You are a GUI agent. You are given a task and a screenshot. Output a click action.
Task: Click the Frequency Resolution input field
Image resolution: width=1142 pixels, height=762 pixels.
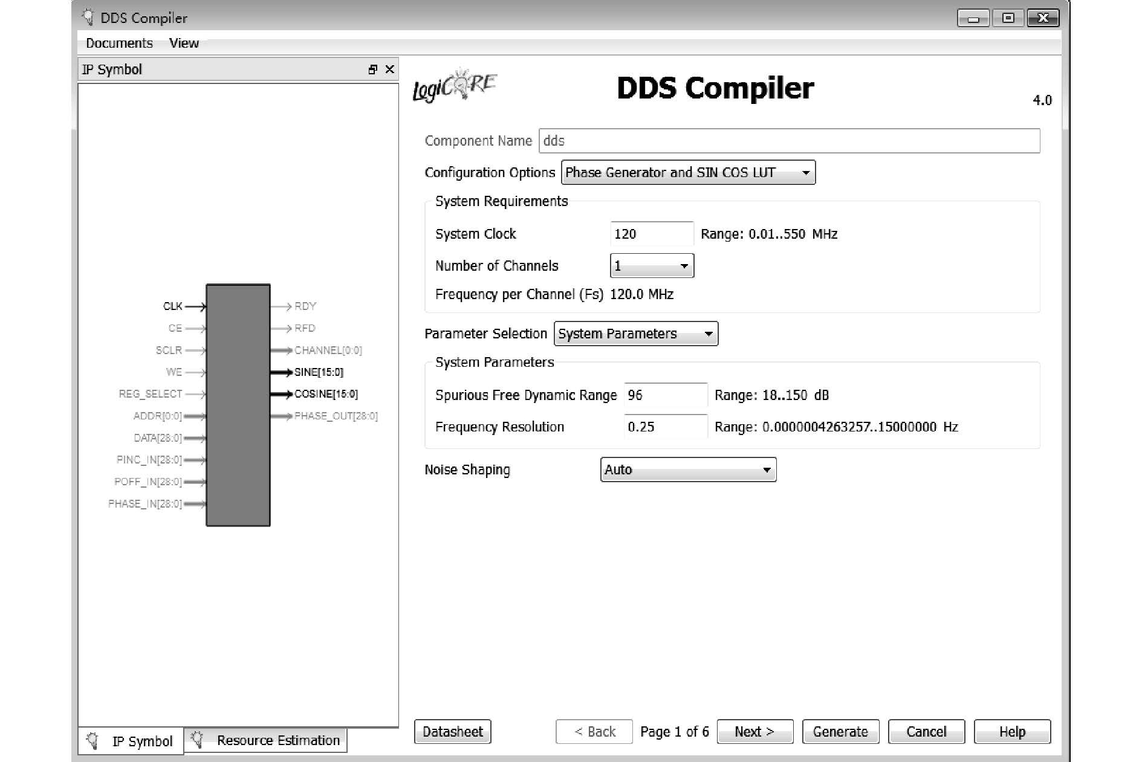pos(665,427)
